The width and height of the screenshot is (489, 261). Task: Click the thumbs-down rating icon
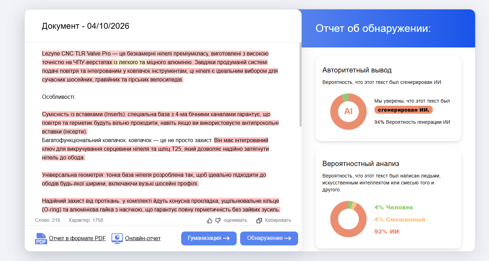(218, 220)
